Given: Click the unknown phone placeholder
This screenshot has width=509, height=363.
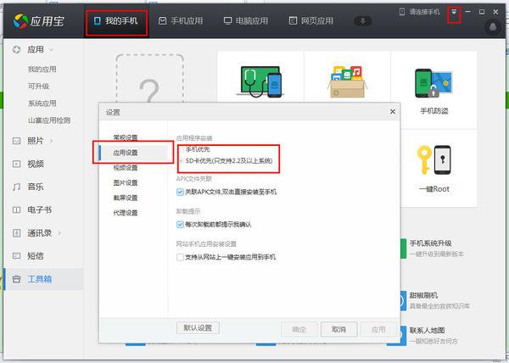Looking at the screenshot, I should 149,80.
